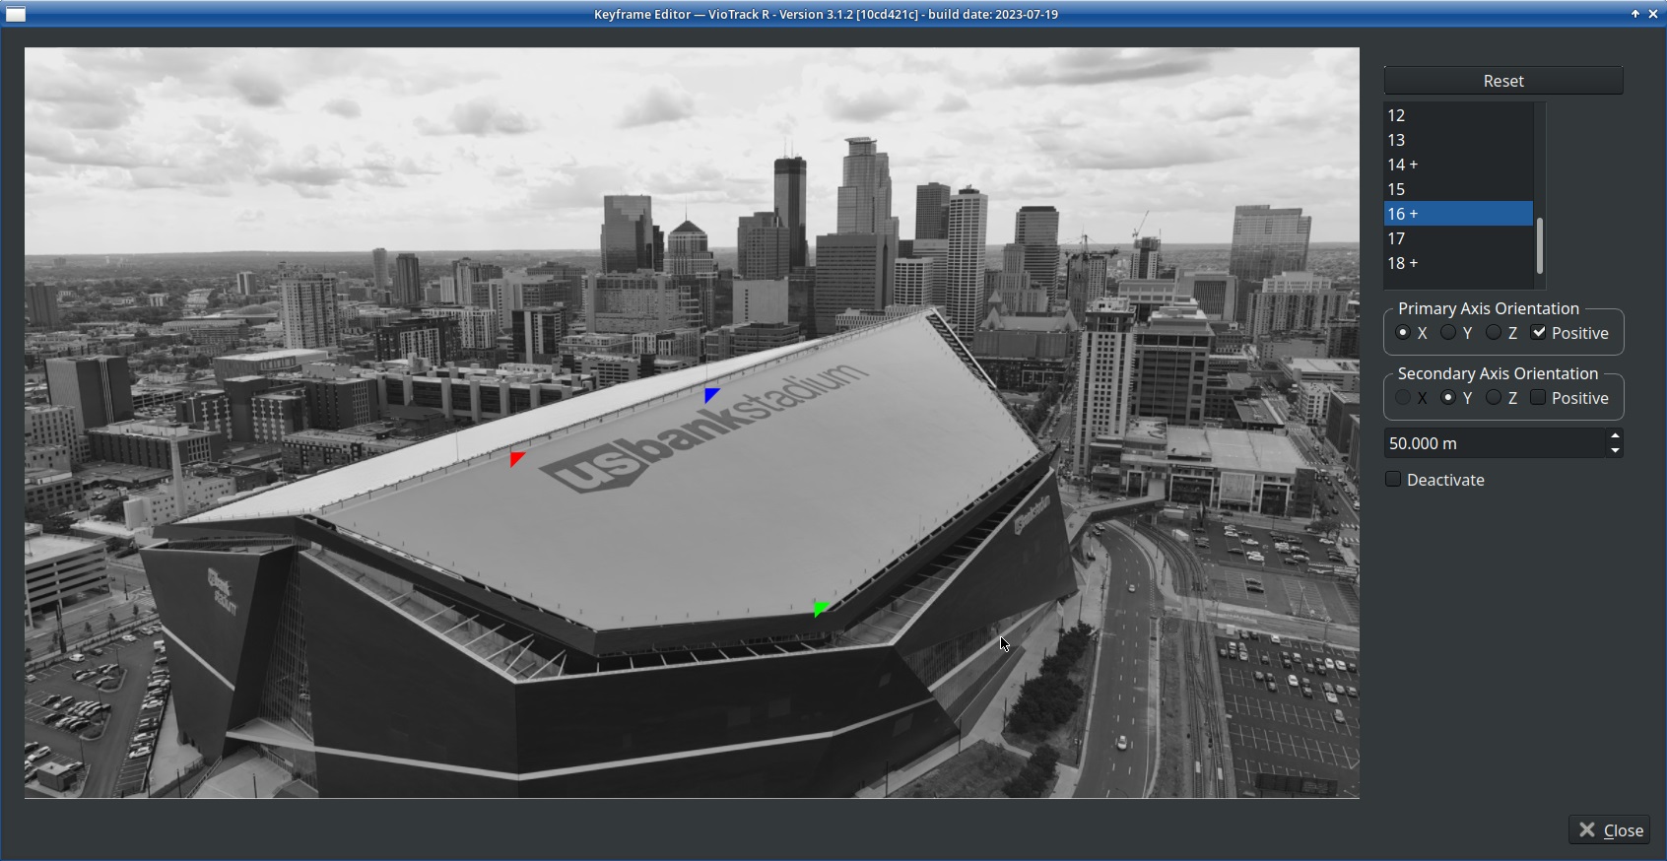Click the blue axis marker on the roof

pos(711,395)
